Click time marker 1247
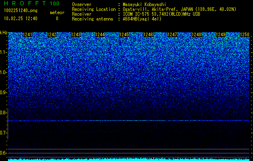 (x=172, y=35)
